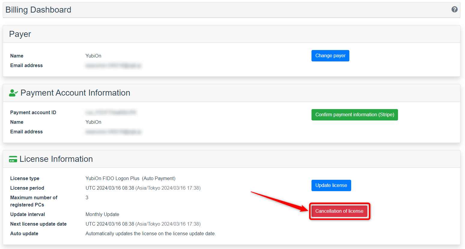Click the Change payer button
Screen dimensions: 465x249
click(x=330, y=56)
